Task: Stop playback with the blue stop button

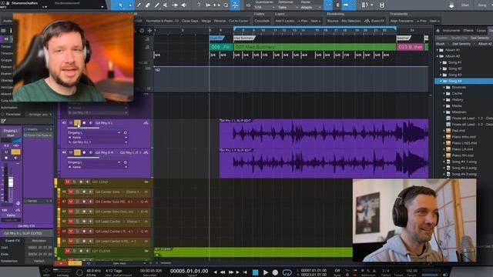Action: 255,272
